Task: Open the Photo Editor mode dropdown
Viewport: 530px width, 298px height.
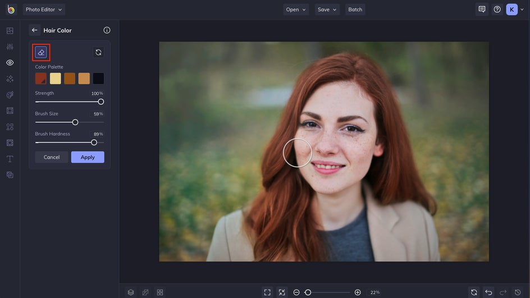Action: [x=44, y=10]
